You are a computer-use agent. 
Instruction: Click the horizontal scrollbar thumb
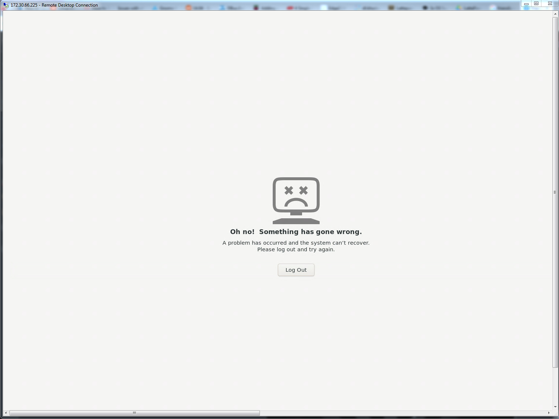point(135,413)
